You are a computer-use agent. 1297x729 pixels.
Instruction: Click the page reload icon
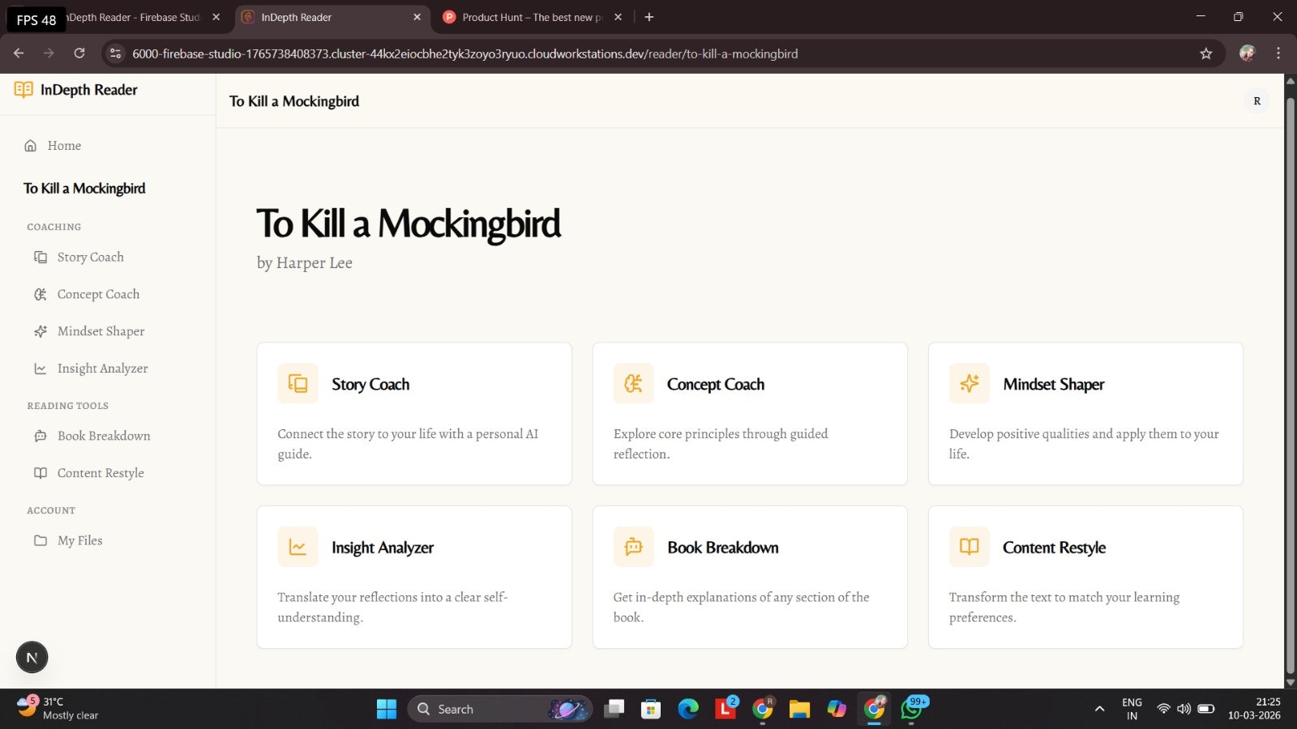(79, 53)
